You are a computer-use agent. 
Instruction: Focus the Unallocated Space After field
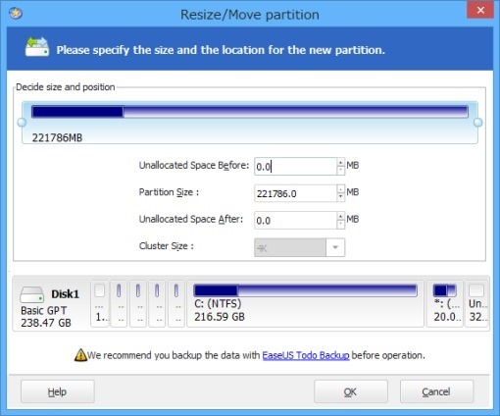pos(295,220)
